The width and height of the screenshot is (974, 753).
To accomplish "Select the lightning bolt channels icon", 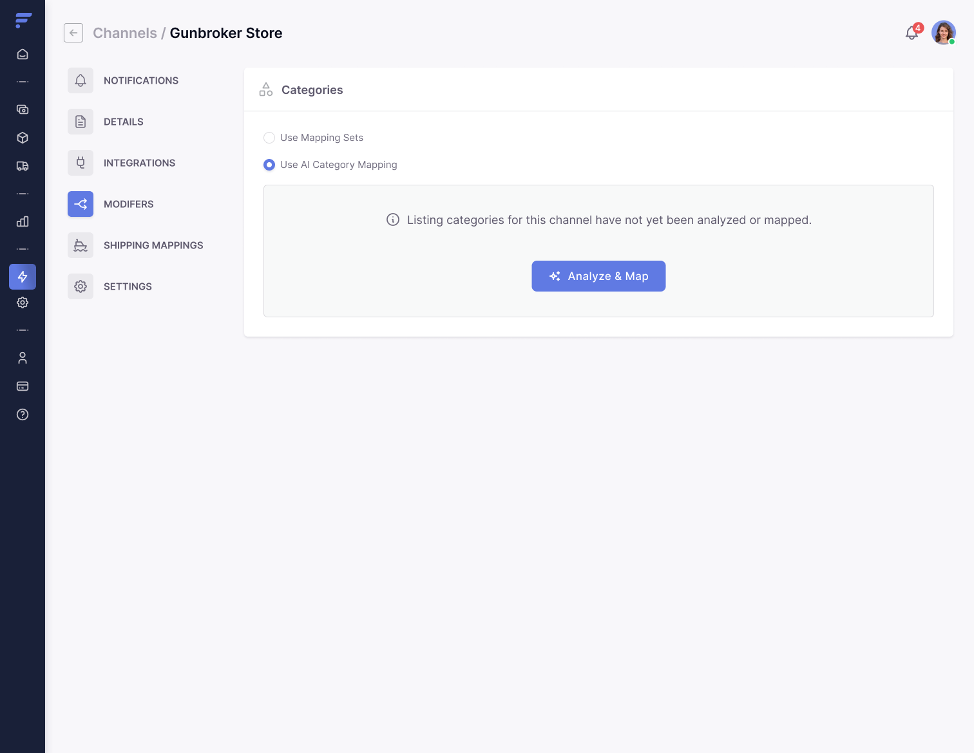I will (23, 277).
